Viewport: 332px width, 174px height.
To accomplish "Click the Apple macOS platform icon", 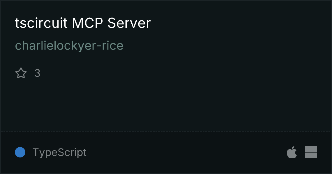I will tap(292, 152).
